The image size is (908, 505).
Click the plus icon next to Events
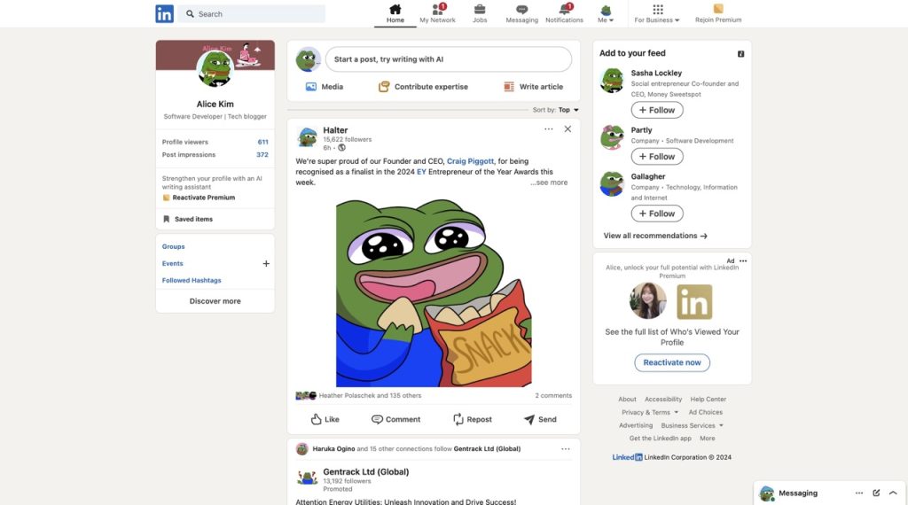coord(266,263)
